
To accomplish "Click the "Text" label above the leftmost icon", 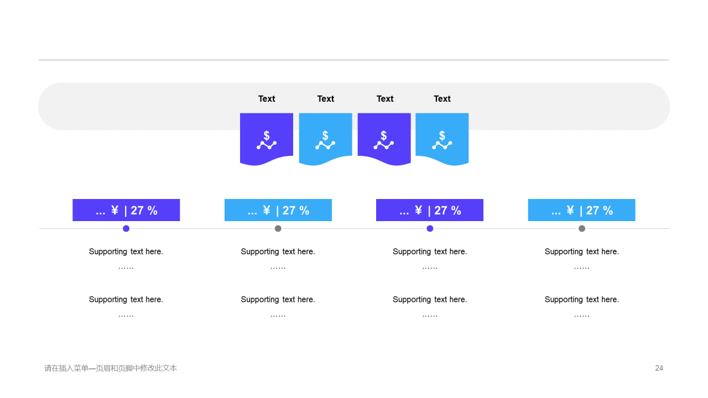I will [x=267, y=98].
